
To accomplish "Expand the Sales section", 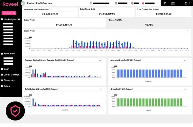I will pos(2,86).
